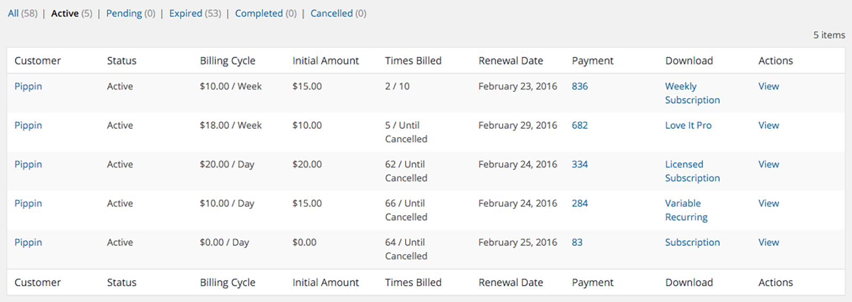
Task: Show All subscriptions filter
Action: coord(22,13)
